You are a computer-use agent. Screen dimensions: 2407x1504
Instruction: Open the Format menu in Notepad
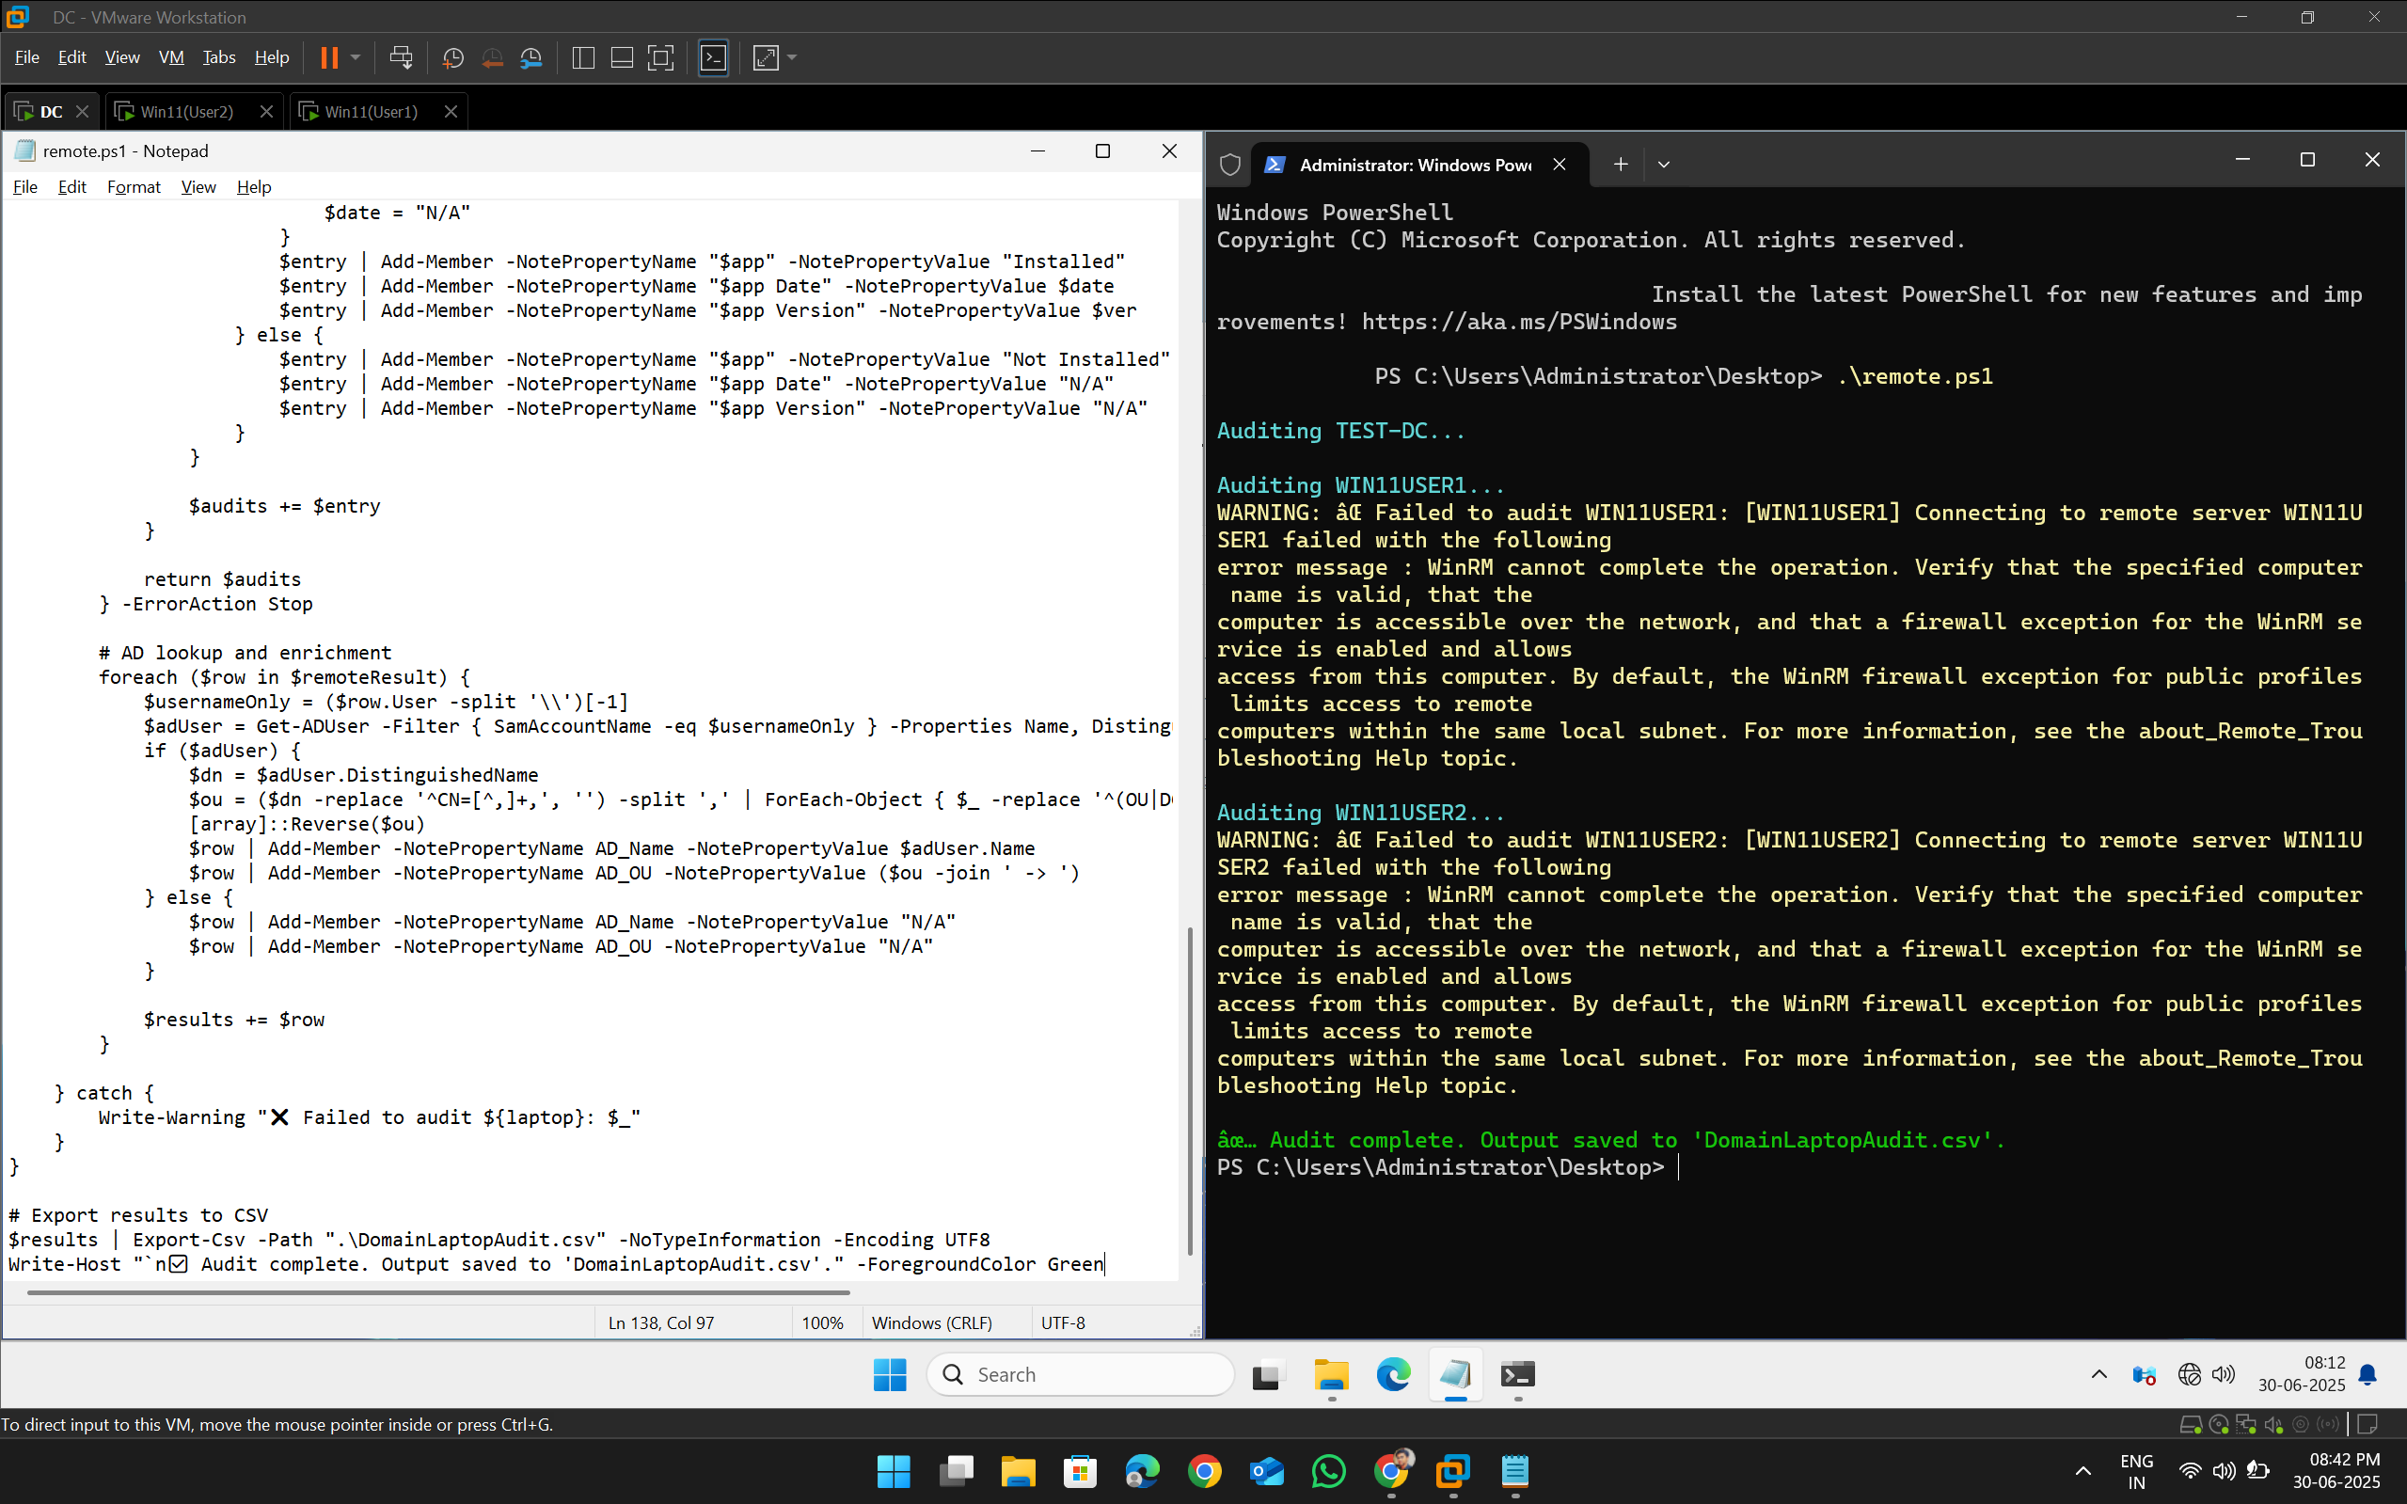click(x=134, y=187)
